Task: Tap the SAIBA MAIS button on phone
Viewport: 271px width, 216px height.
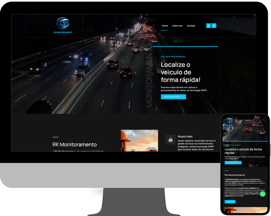Action: (x=230, y=202)
